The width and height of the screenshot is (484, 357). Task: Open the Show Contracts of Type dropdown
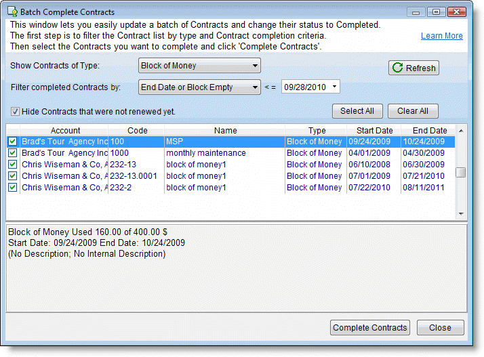[x=199, y=66]
